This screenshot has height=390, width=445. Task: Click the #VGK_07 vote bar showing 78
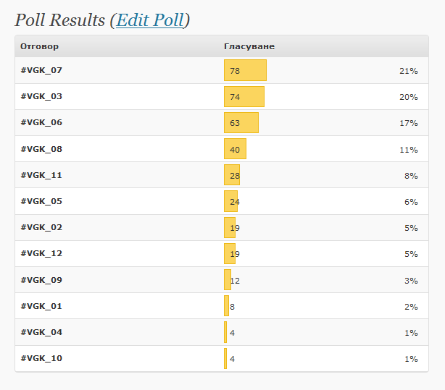pyautogui.click(x=245, y=71)
